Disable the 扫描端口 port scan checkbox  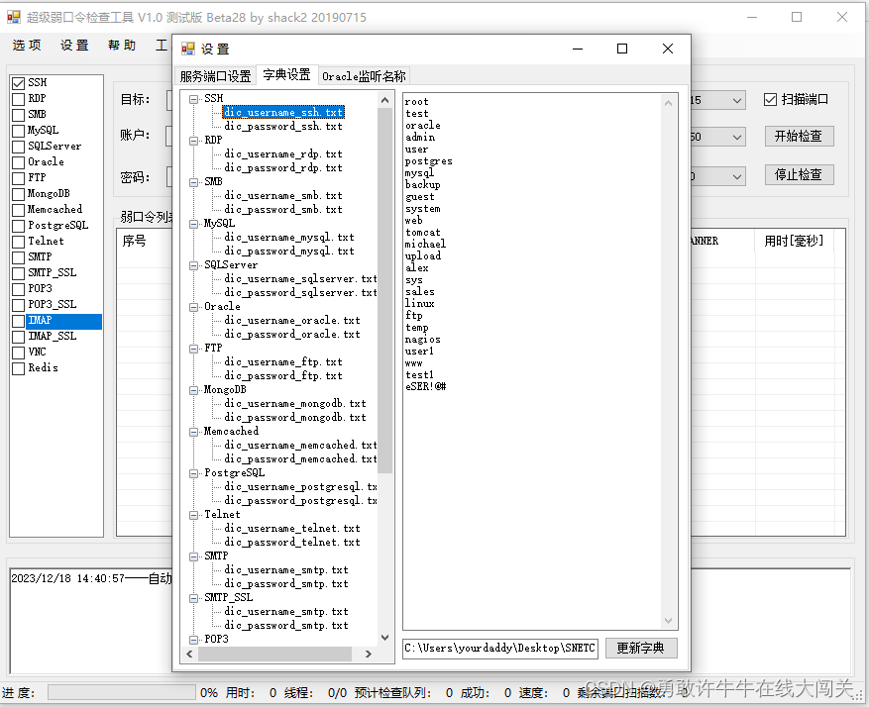tap(771, 98)
